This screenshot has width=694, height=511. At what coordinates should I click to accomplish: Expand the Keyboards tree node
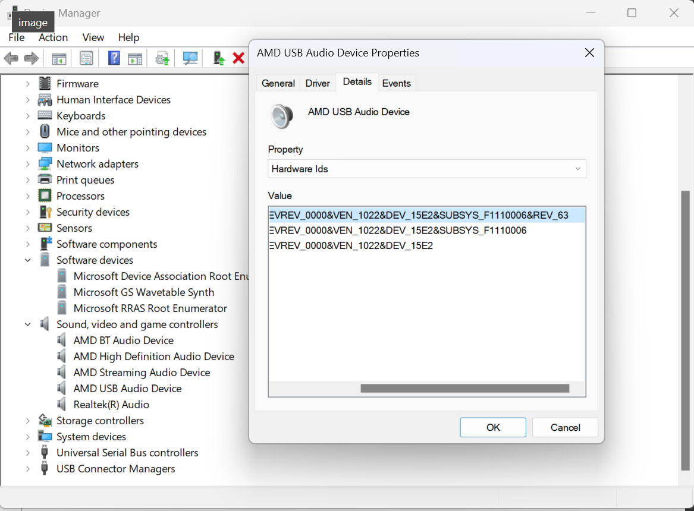[27, 116]
